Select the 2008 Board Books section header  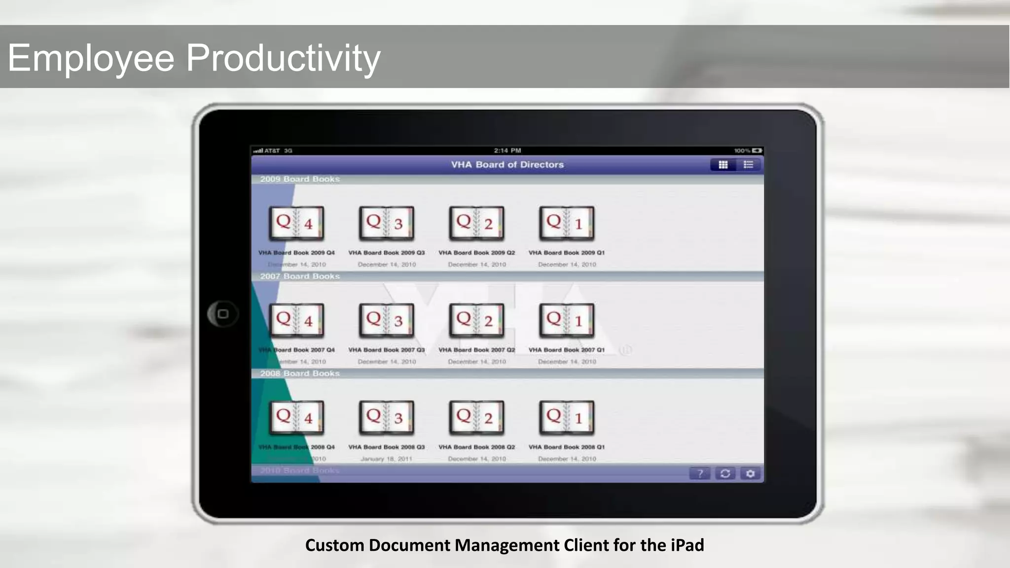(300, 373)
